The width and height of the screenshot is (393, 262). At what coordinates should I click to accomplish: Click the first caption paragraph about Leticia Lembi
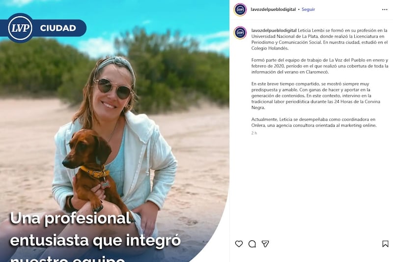[x=320, y=39]
